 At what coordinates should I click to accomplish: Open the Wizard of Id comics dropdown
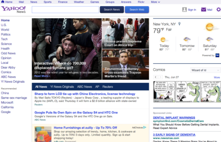(205, 70)
